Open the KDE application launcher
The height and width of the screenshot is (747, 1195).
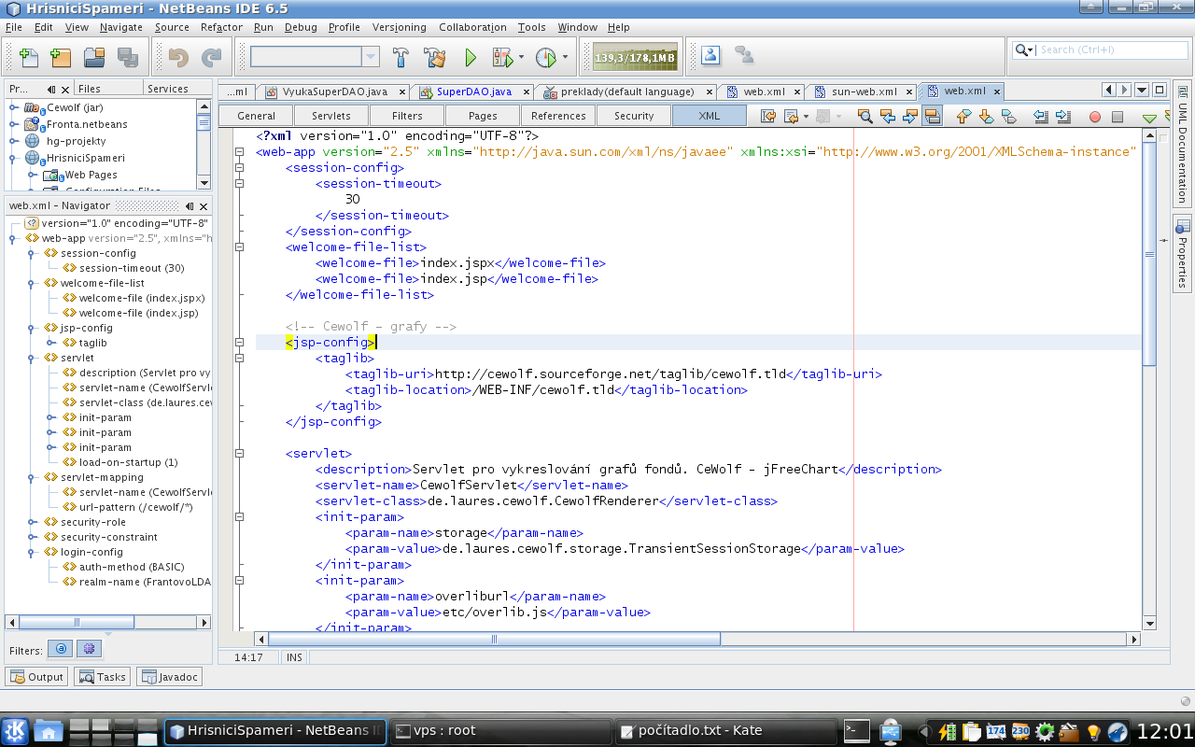tap(16, 730)
